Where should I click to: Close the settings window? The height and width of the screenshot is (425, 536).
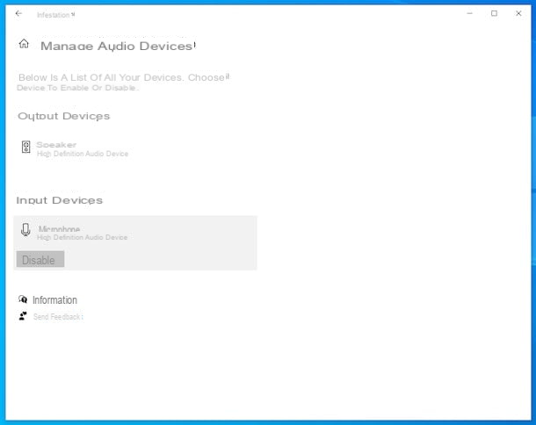point(518,13)
